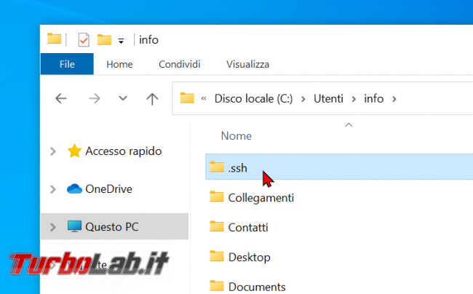Expand the Questo PC tree node
Image resolution: width=473 pixels, height=294 pixels.
[x=53, y=227]
